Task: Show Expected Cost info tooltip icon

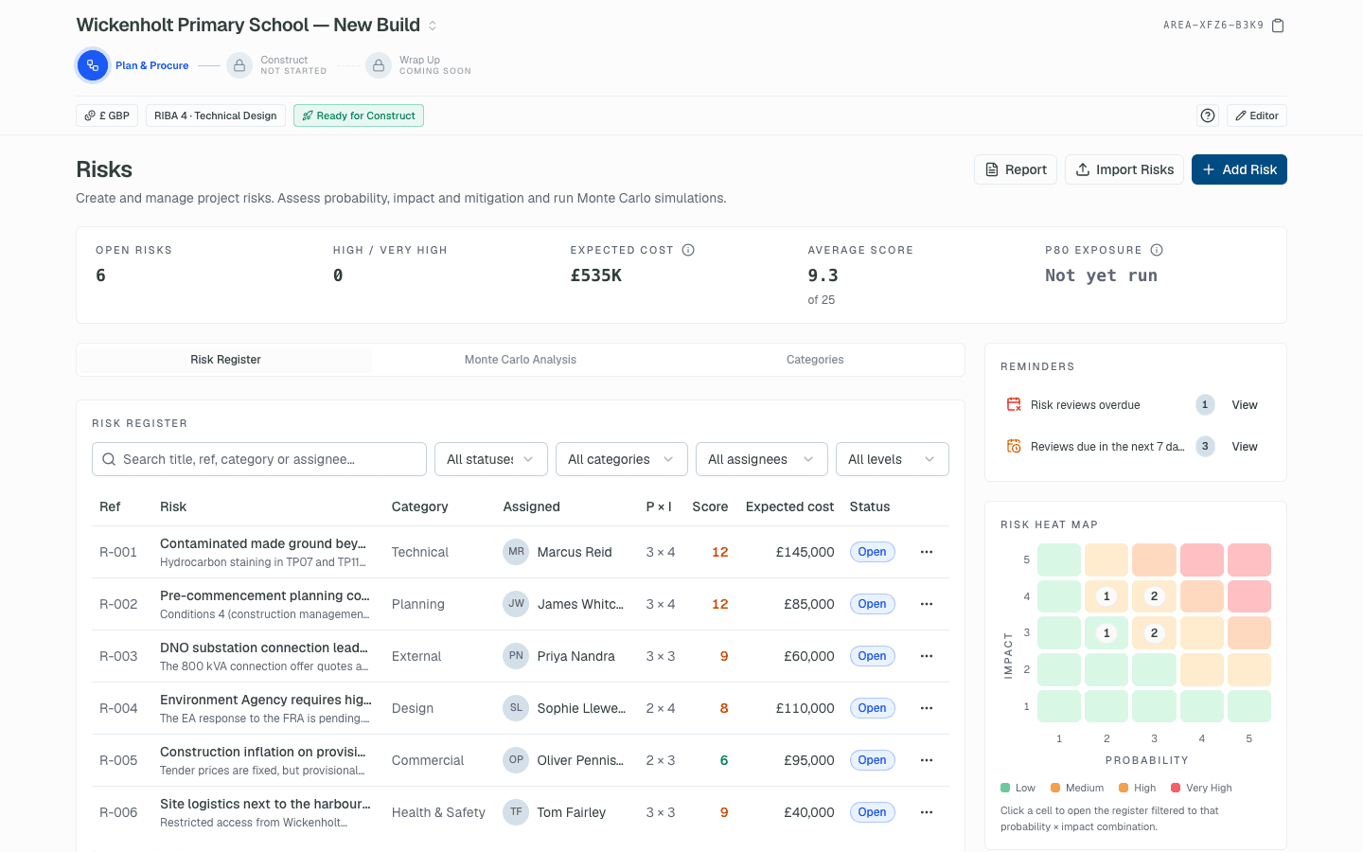Action: pyautogui.click(x=688, y=250)
